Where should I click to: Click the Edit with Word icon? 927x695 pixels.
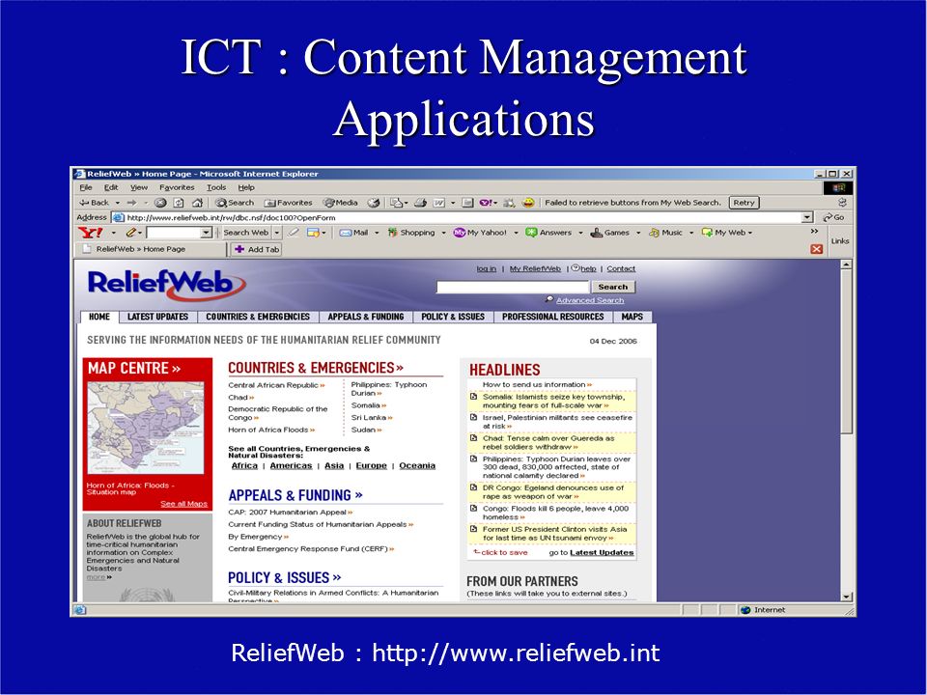click(x=438, y=203)
